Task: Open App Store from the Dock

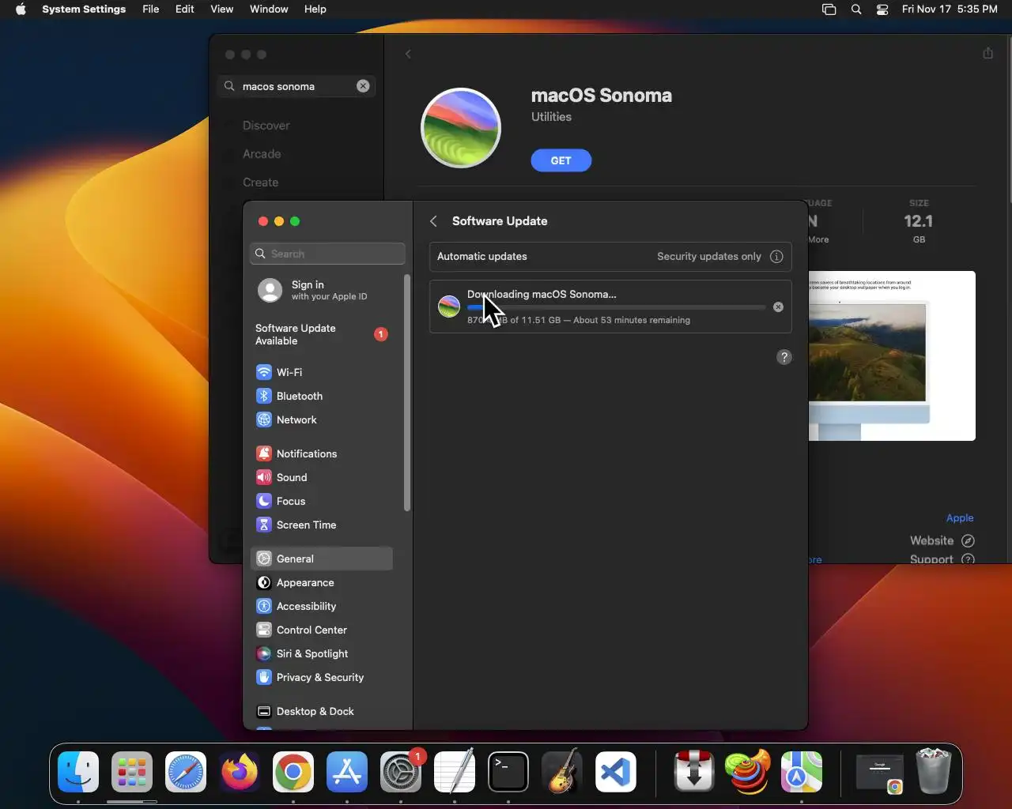Action: pyautogui.click(x=347, y=772)
